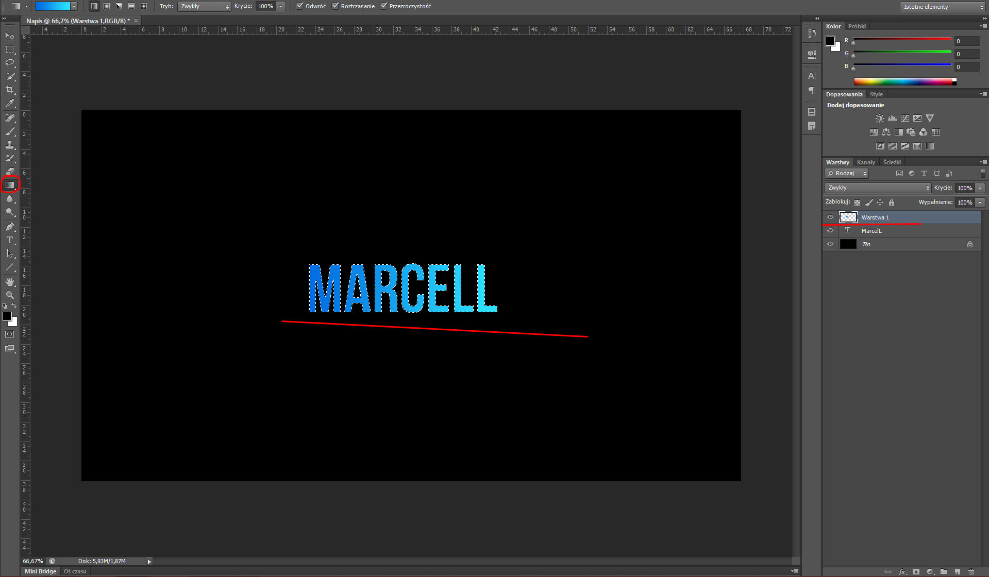Open the gradient picker dropdown arrow
This screenshot has width=989, height=577.
[74, 6]
